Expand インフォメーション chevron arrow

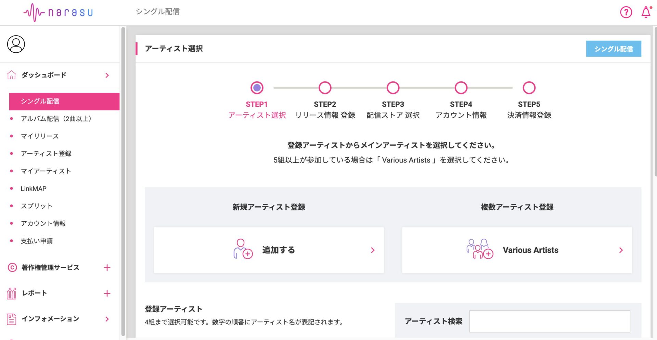[x=107, y=319]
